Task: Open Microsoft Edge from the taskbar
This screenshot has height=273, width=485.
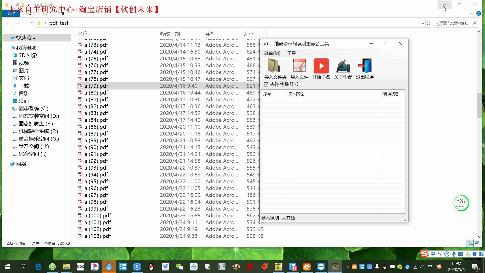Action: 38,267
